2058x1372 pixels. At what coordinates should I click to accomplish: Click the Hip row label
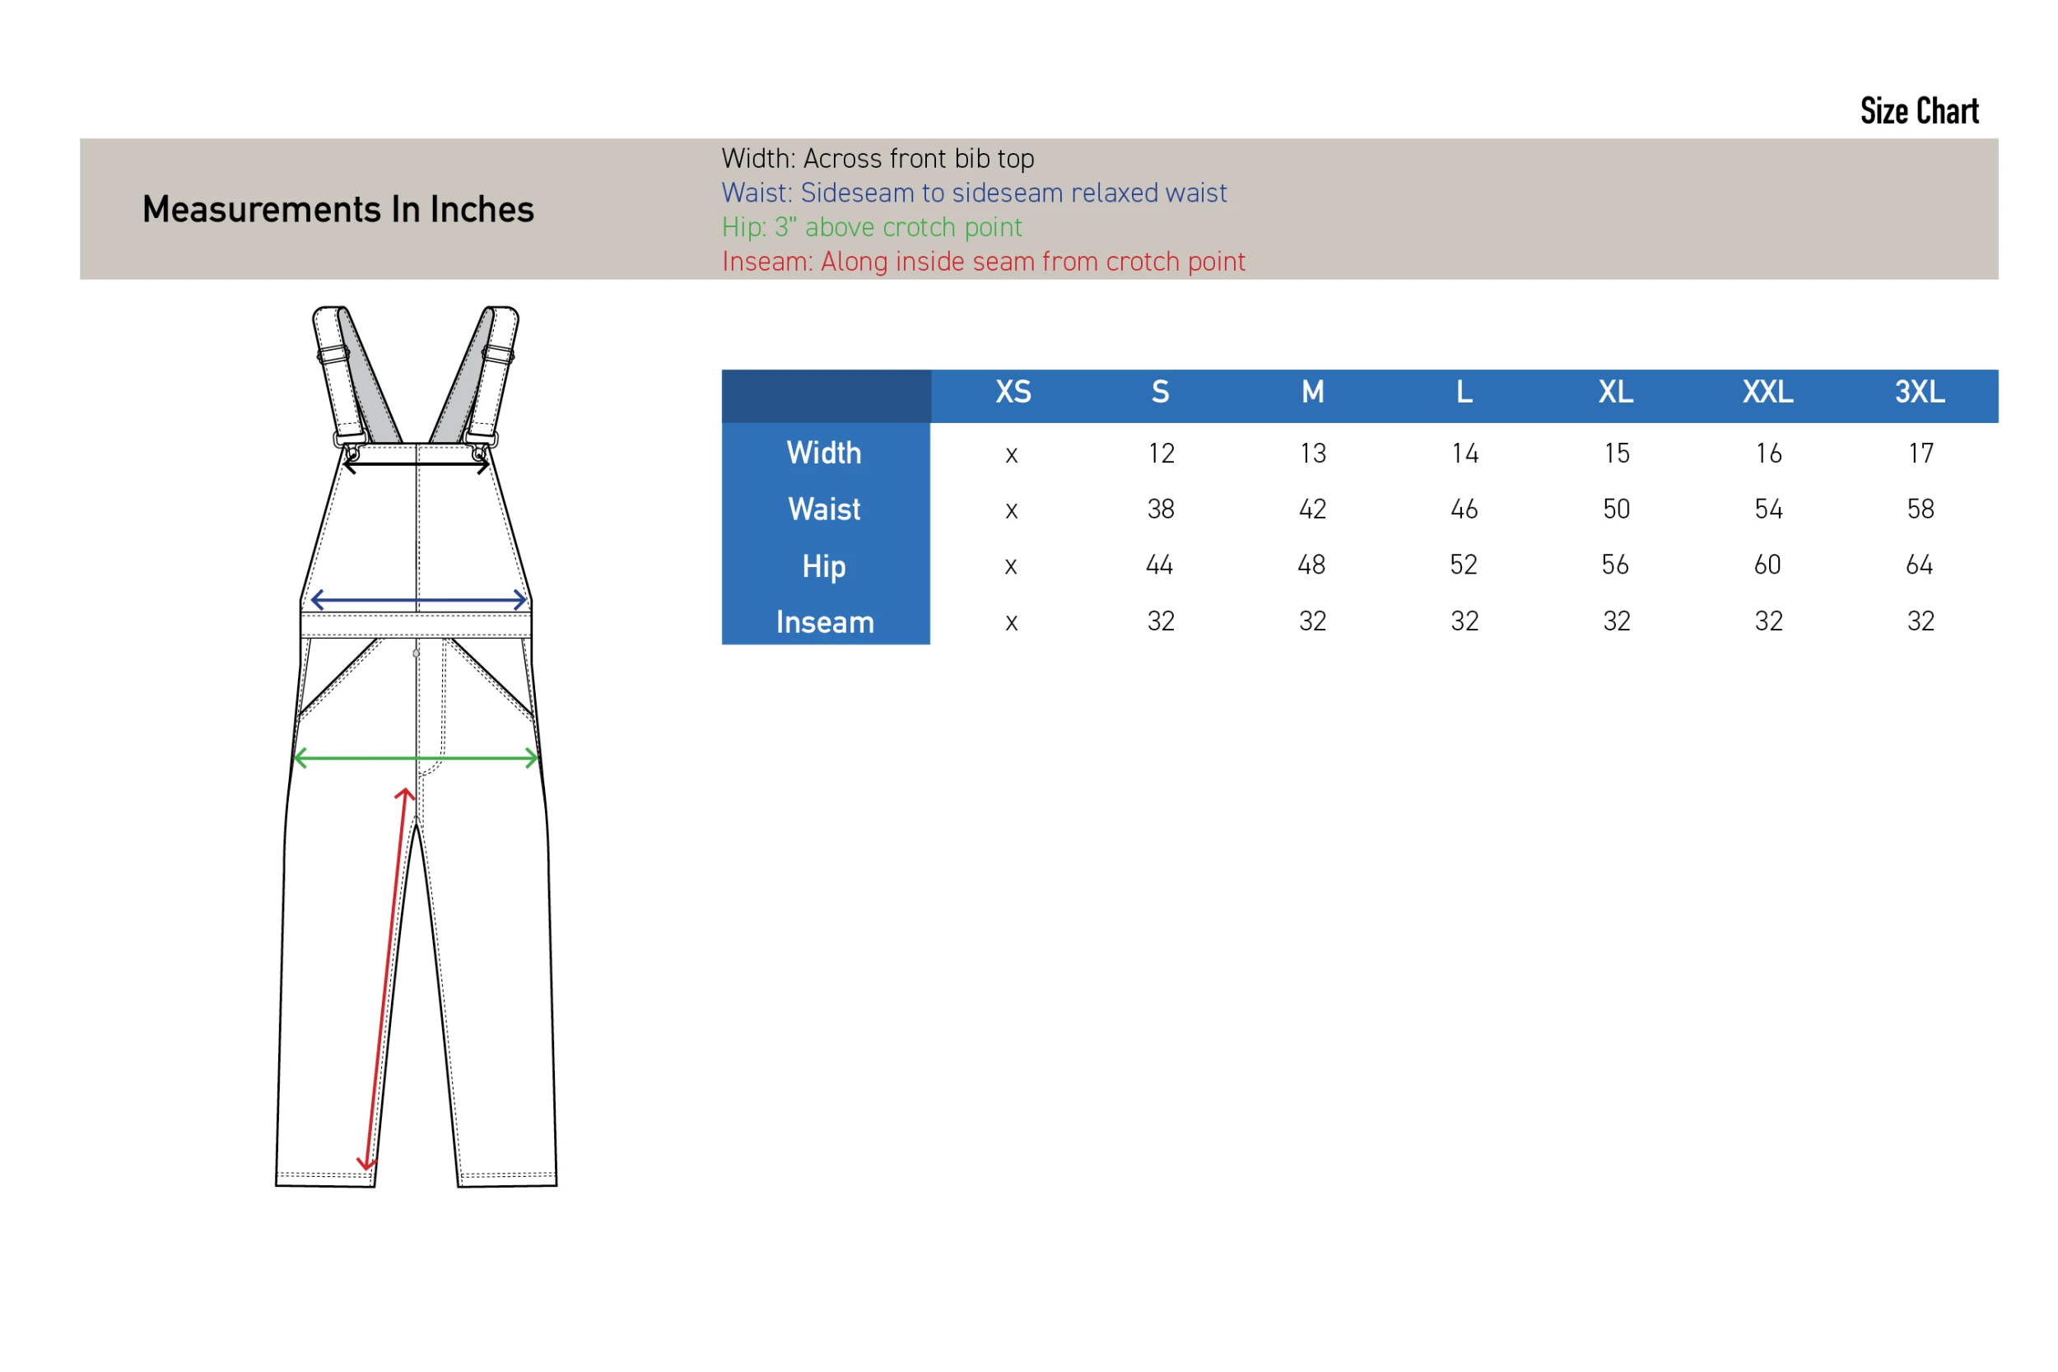[824, 566]
